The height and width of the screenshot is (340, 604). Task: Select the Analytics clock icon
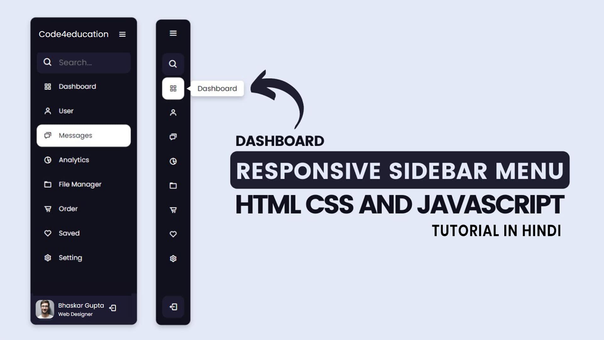click(47, 160)
